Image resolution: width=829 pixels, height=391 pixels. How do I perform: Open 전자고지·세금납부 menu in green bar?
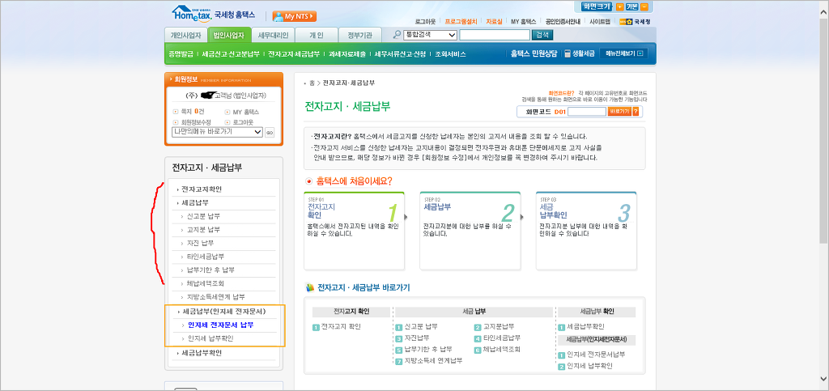tap(293, 54)
